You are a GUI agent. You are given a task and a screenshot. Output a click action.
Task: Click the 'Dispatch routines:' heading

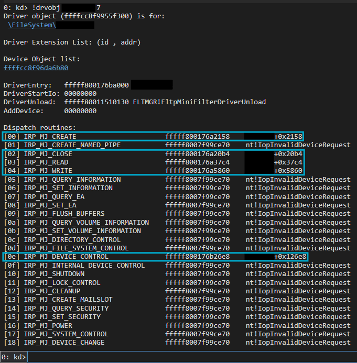tap(40, 128)
